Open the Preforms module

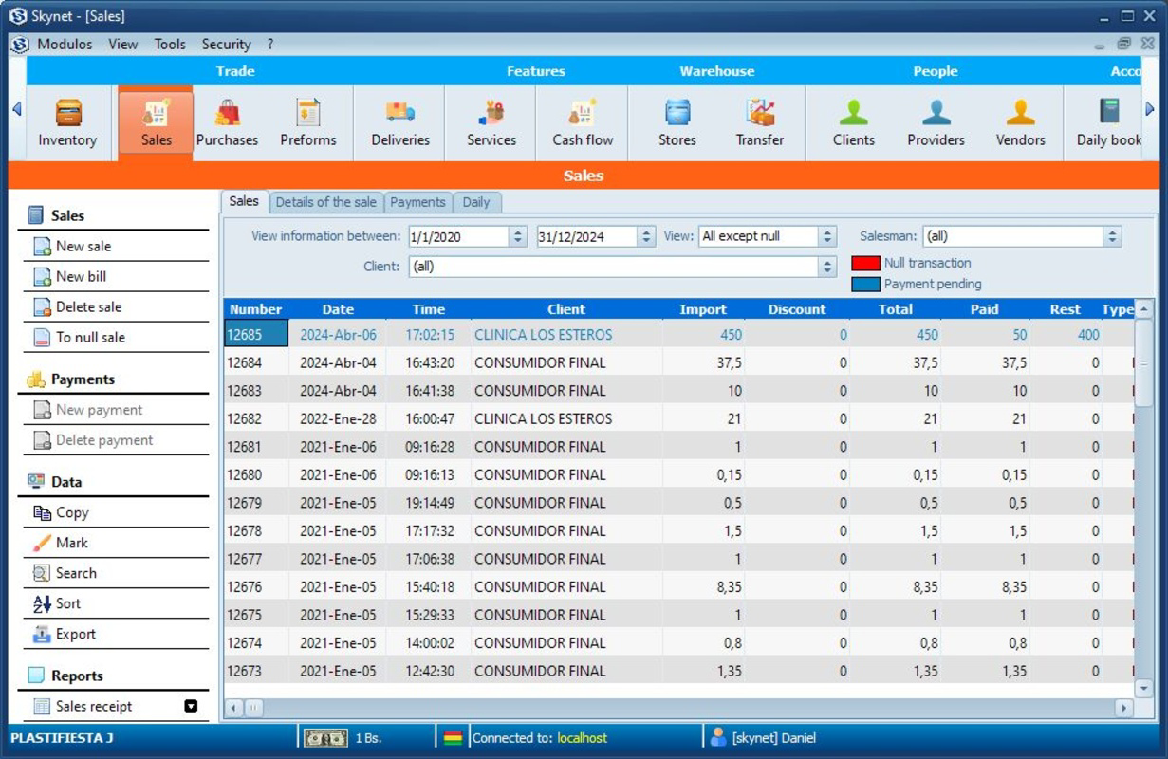(307, 122)
